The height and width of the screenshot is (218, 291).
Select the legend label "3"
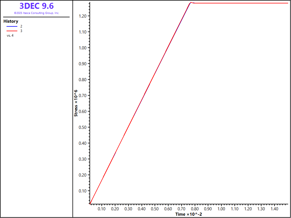point(21,31)
